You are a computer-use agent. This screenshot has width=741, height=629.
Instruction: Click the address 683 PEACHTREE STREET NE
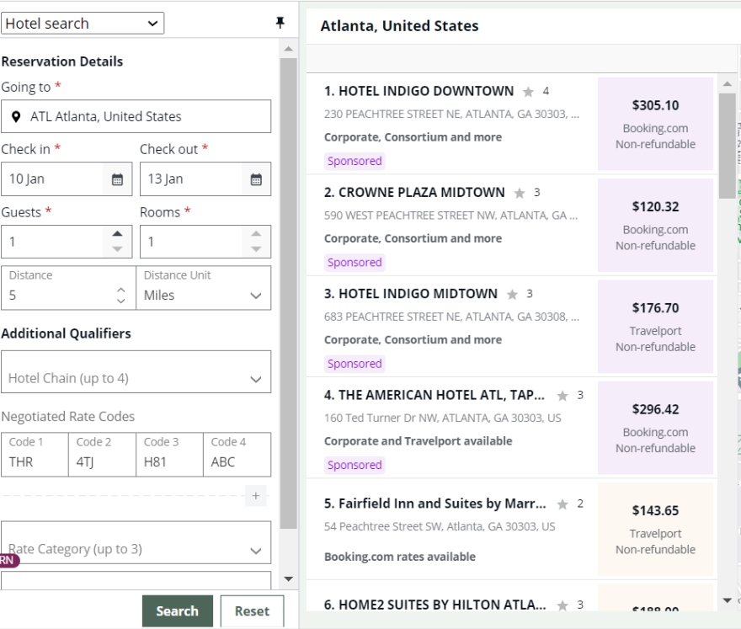451,317
